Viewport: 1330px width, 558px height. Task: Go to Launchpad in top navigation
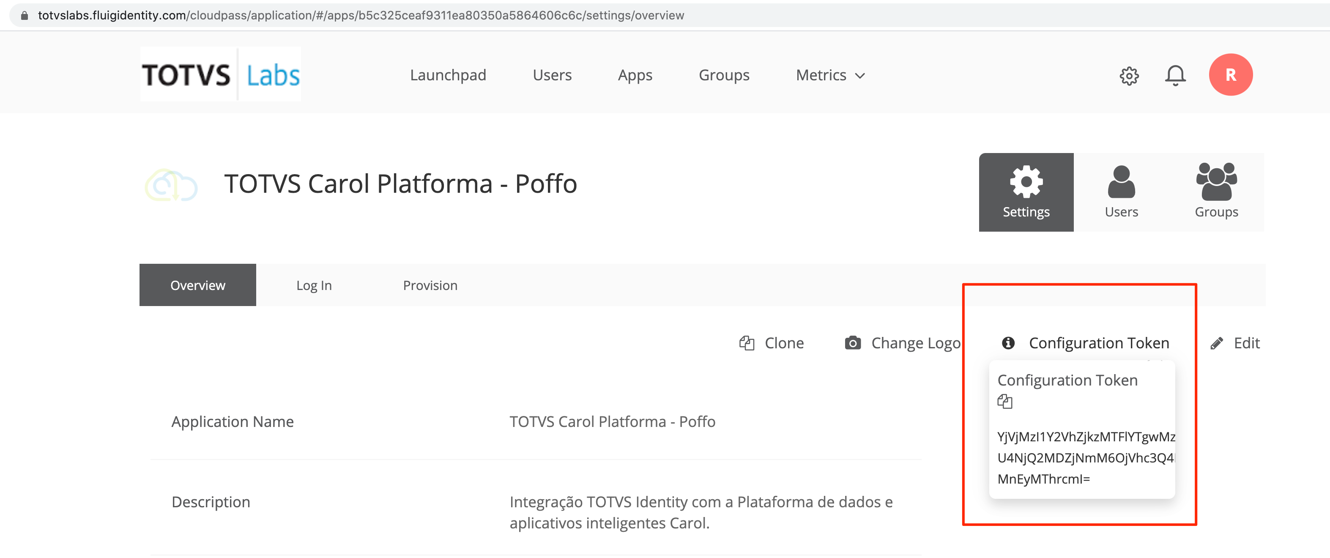pyautogui.click(x=448, y=75)
